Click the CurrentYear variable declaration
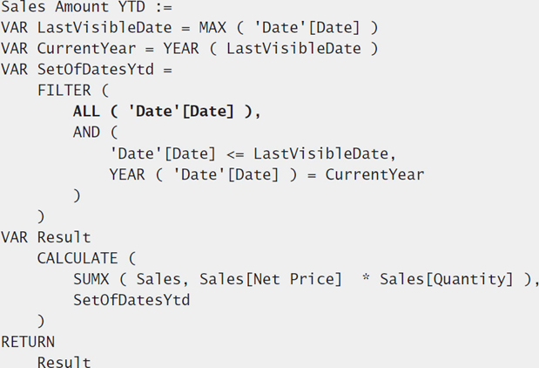539x368 pixels. click(86, 49)
